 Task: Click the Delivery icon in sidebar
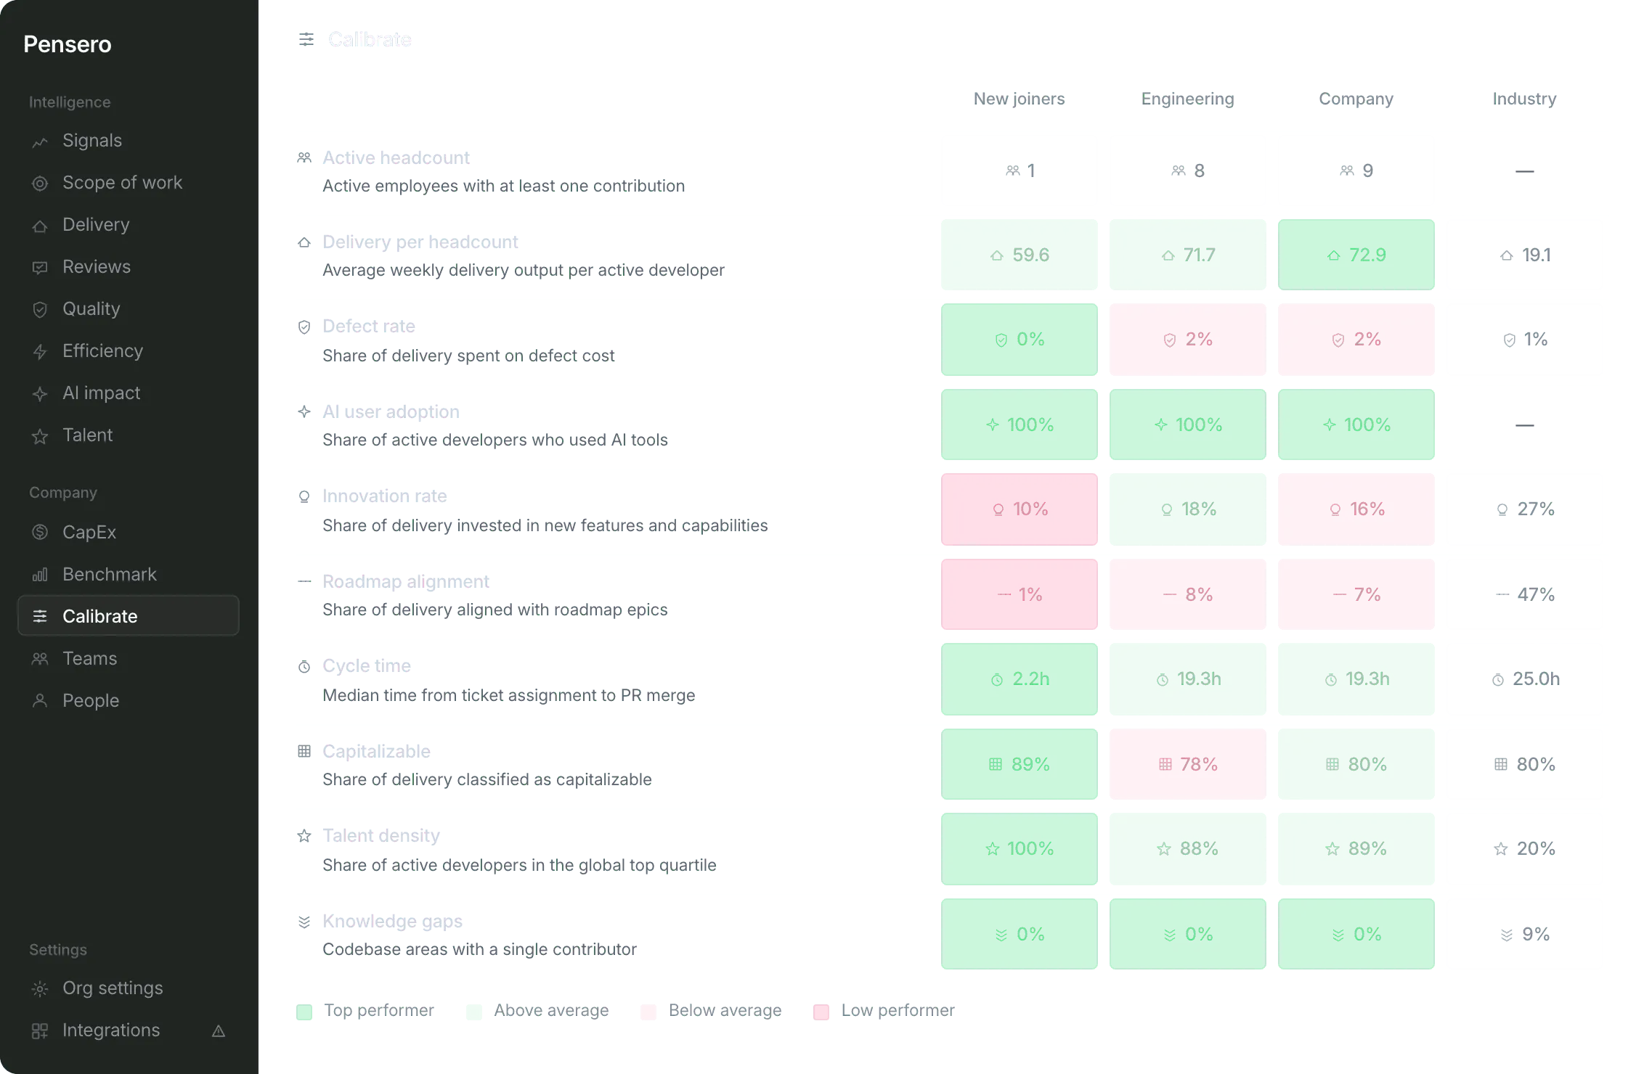(x=40, y=226)
